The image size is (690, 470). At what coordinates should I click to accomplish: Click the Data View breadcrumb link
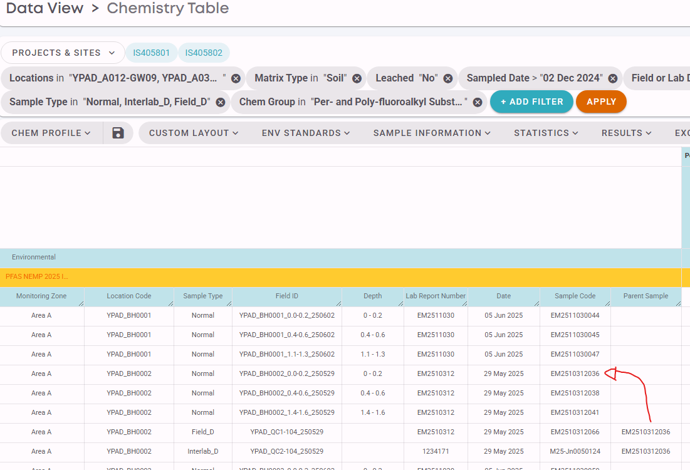[44, 9]
